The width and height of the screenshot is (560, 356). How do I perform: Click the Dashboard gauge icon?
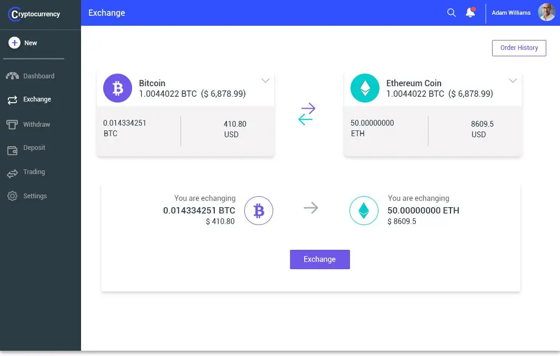click(x=13, y=76)
